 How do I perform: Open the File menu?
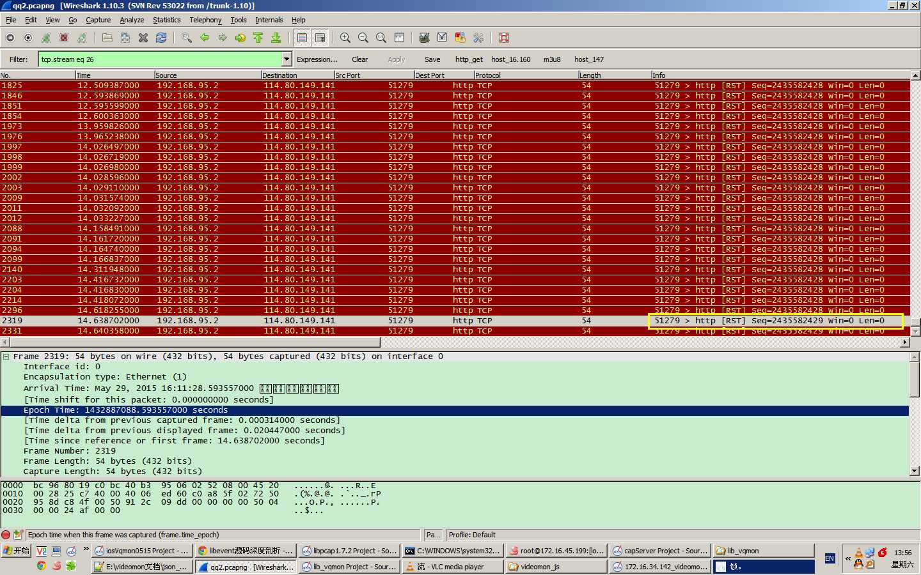point(11,20)
